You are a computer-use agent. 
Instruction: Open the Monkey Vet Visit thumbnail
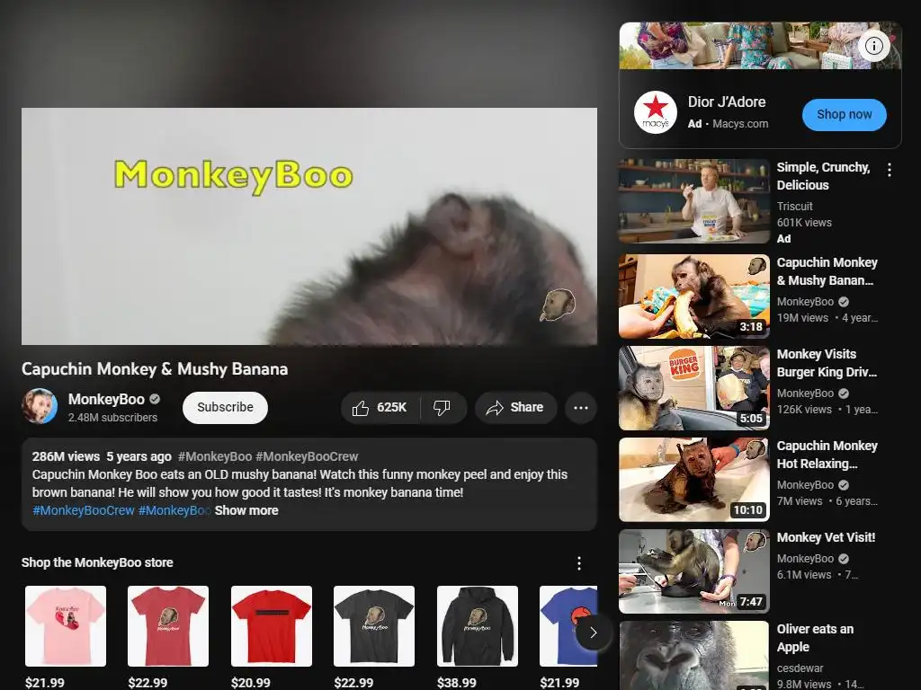pyautogui.click(x=693, y=571)
